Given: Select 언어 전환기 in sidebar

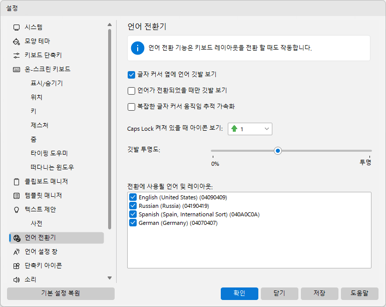Looking at the screenshot, I should [57, 238].
